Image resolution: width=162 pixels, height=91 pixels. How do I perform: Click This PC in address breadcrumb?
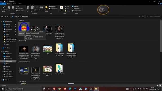click(17, 16)
